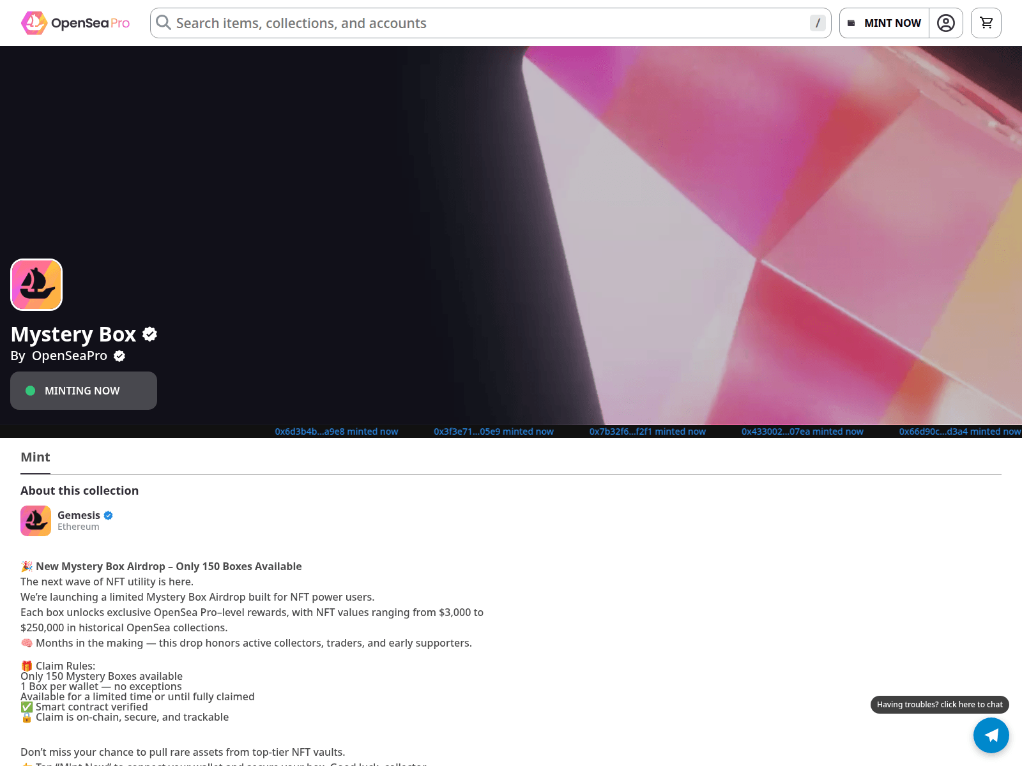The height and width of the screenshot is (766, 1022).
Task: Click the slash shortcut key hint
Action: click(x=818, y=23)
